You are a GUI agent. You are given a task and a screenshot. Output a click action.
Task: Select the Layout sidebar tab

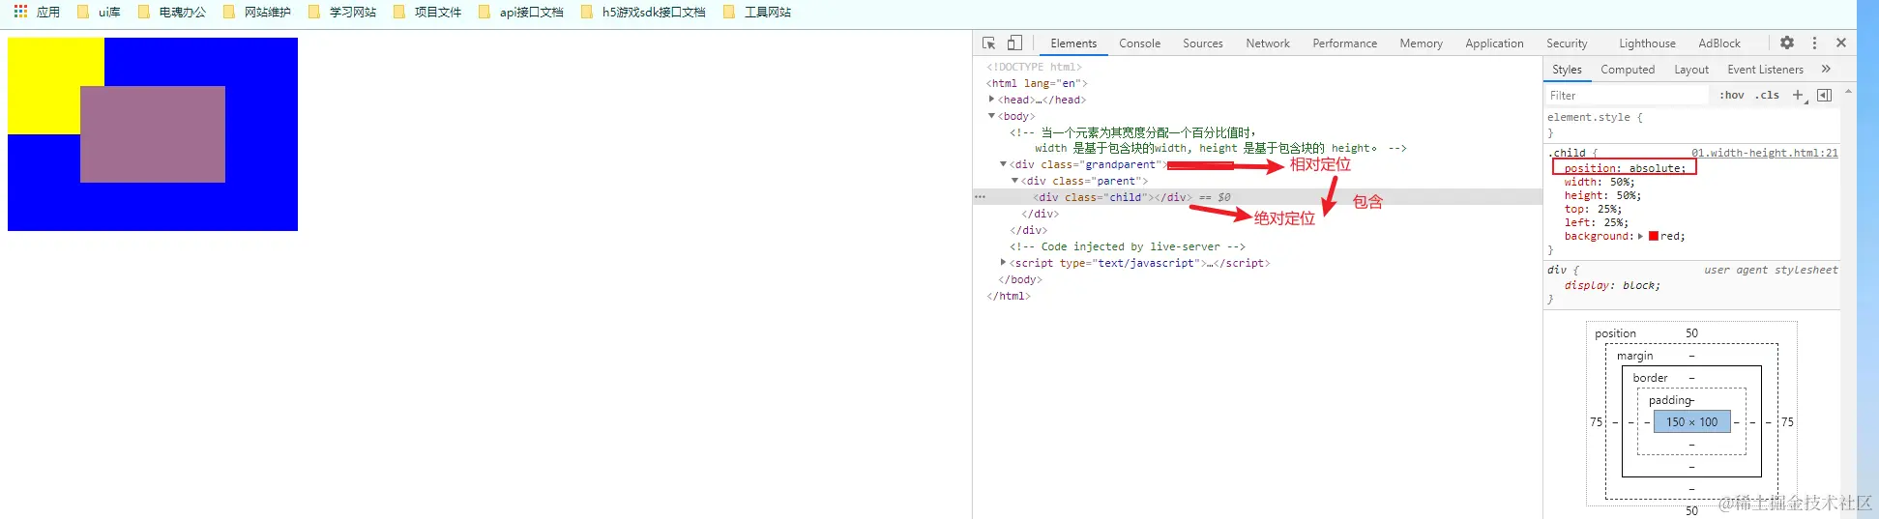pos(1691,70)
